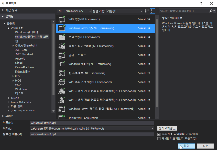
Task: Select the Extensibility category
Action: pyautogui.click(x=22, y=72)
